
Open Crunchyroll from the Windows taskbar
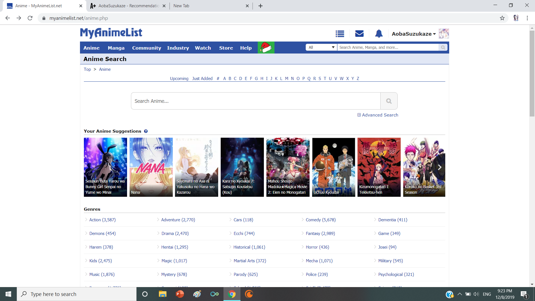pyautogui.click(x=249, y=294)
